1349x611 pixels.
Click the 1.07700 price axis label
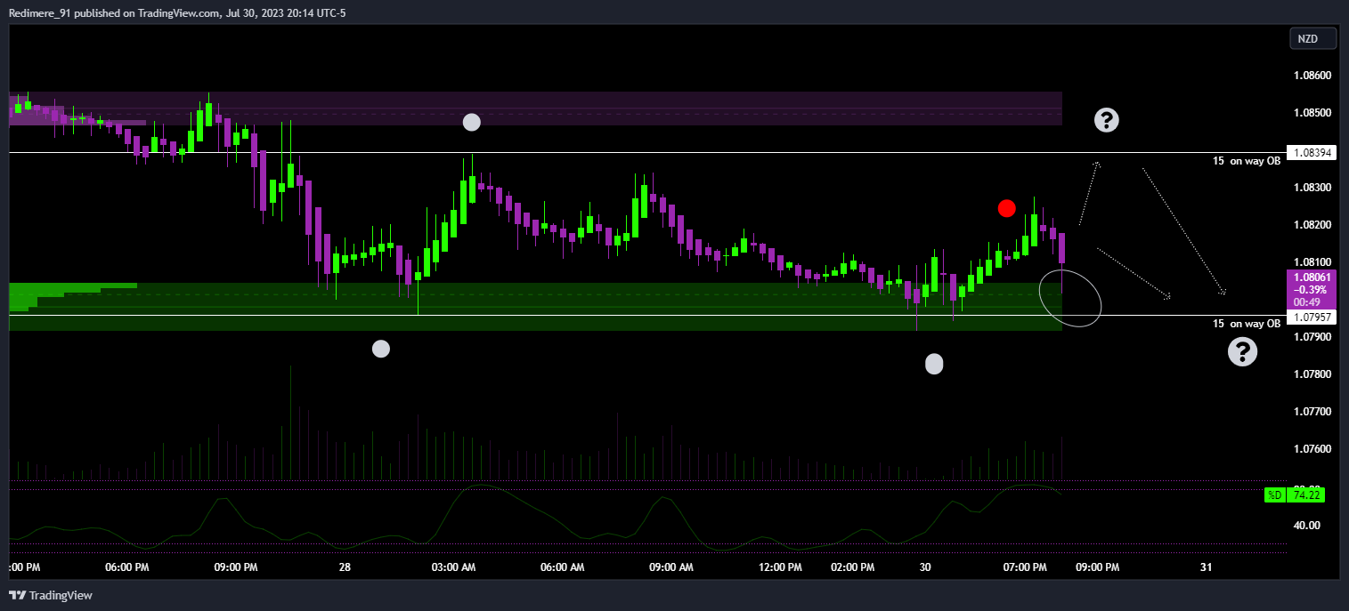pos(1312,412)
